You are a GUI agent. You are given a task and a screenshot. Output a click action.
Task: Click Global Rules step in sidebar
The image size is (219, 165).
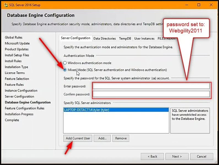coord(13,37)
